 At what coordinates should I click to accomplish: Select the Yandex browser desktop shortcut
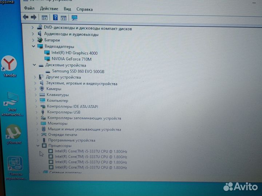(9, 66)
